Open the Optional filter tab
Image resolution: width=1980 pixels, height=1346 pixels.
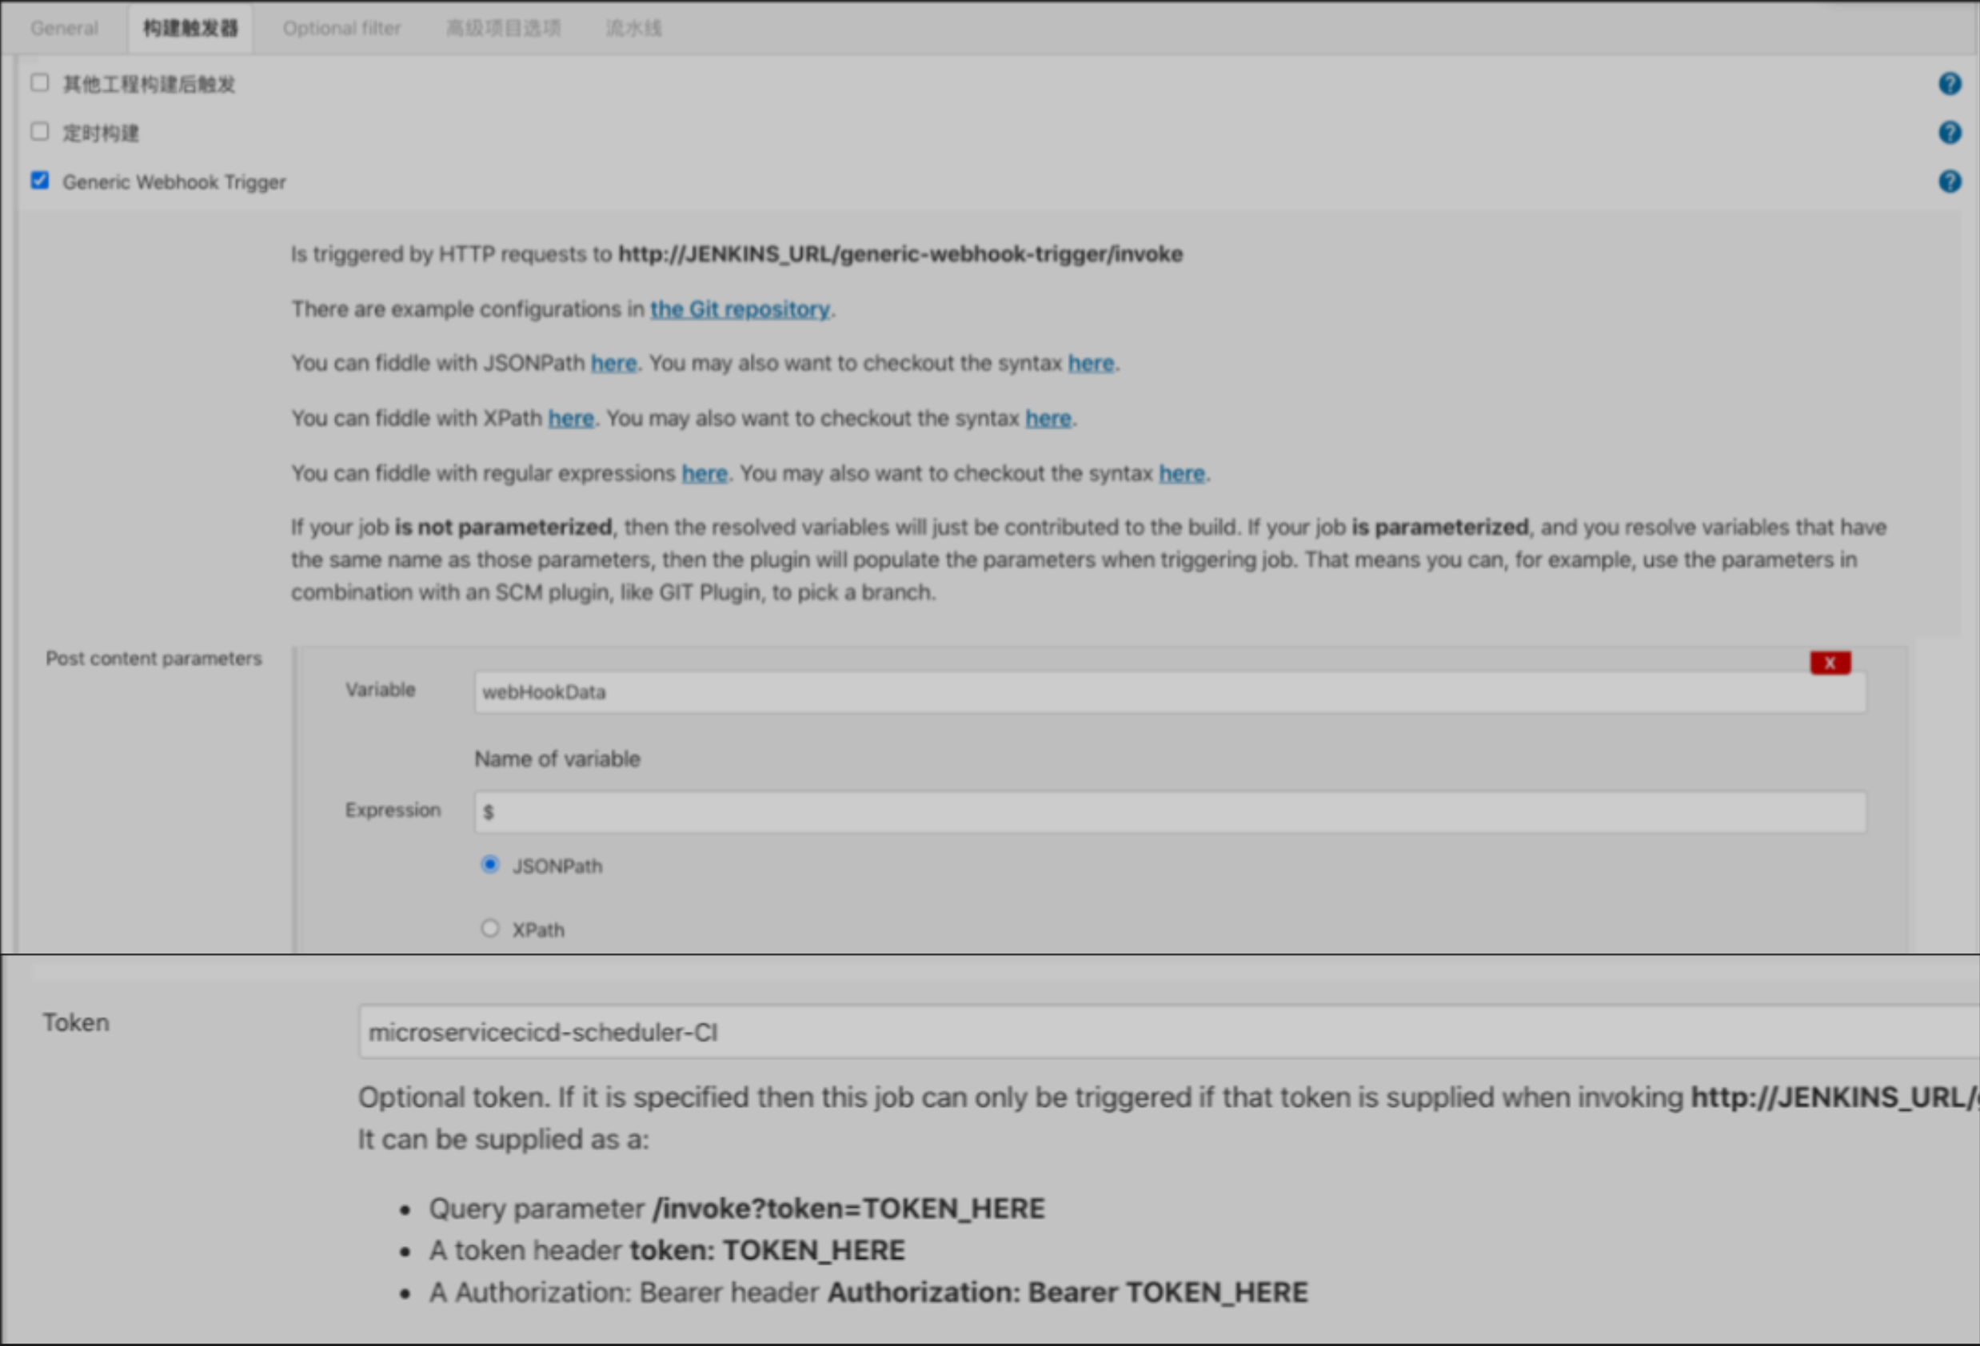pos(341,27)
